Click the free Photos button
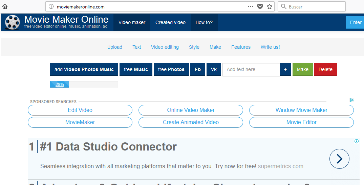The image size is (364, 185). click(171, 69)
